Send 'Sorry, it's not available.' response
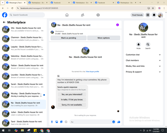Viewport: 167px width, 133px height. (x=72, y=105)
